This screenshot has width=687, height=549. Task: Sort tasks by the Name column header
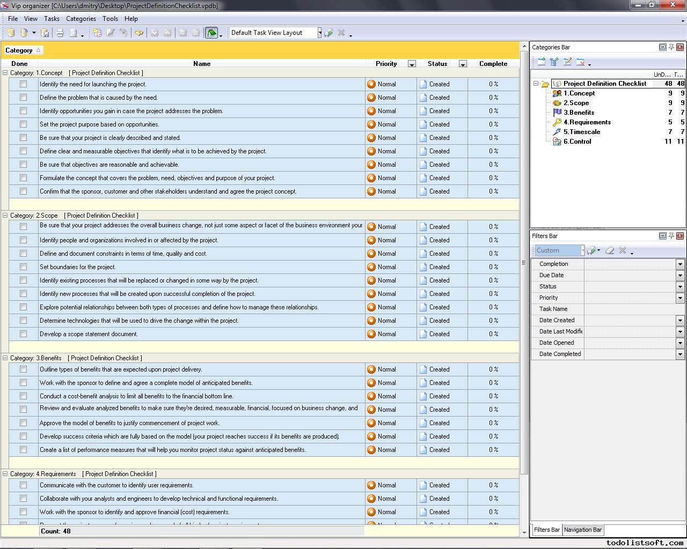(201, 63)
